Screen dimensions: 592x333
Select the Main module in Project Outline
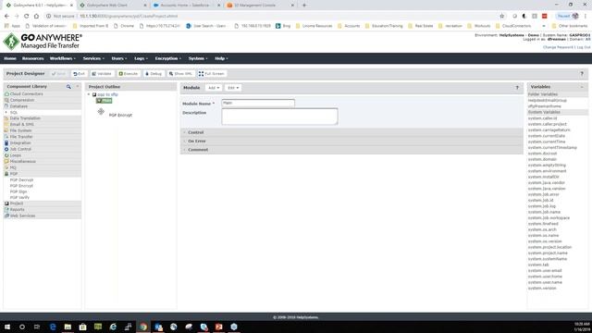105,101
